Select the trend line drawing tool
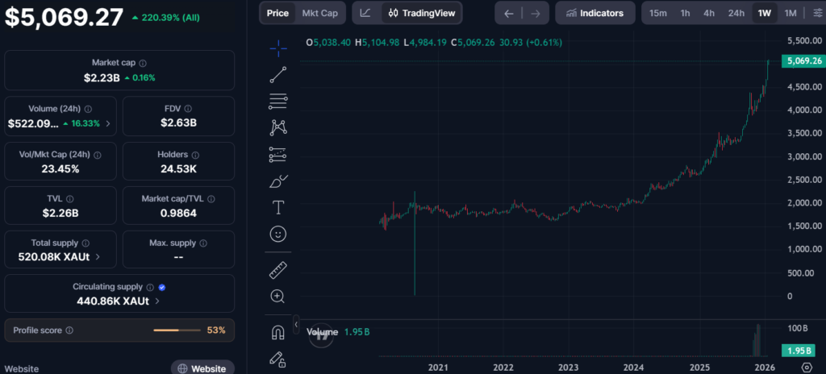This screenshot has width=826, height=374. pos(278,75)
